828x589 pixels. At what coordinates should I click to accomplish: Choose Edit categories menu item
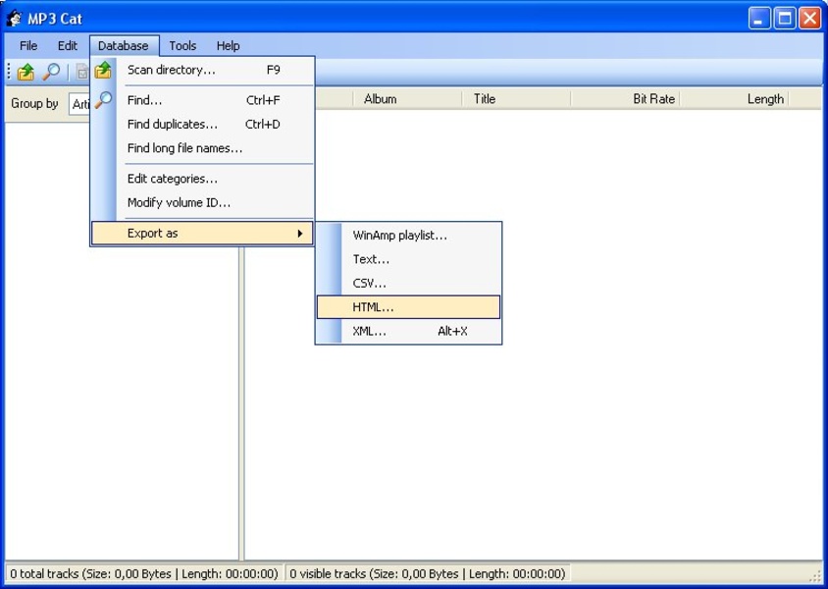[x=173, y=179]
